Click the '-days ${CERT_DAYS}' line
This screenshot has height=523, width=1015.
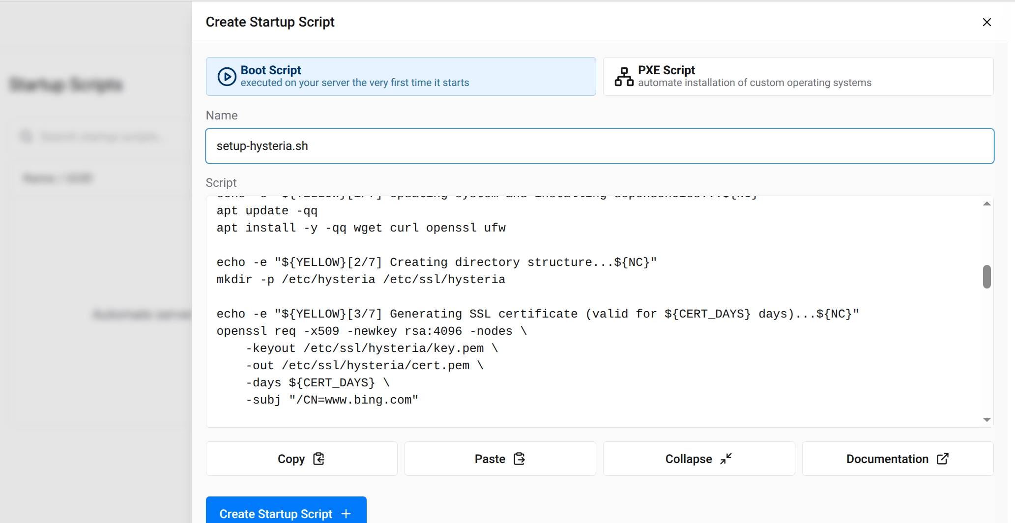point(318,383)
